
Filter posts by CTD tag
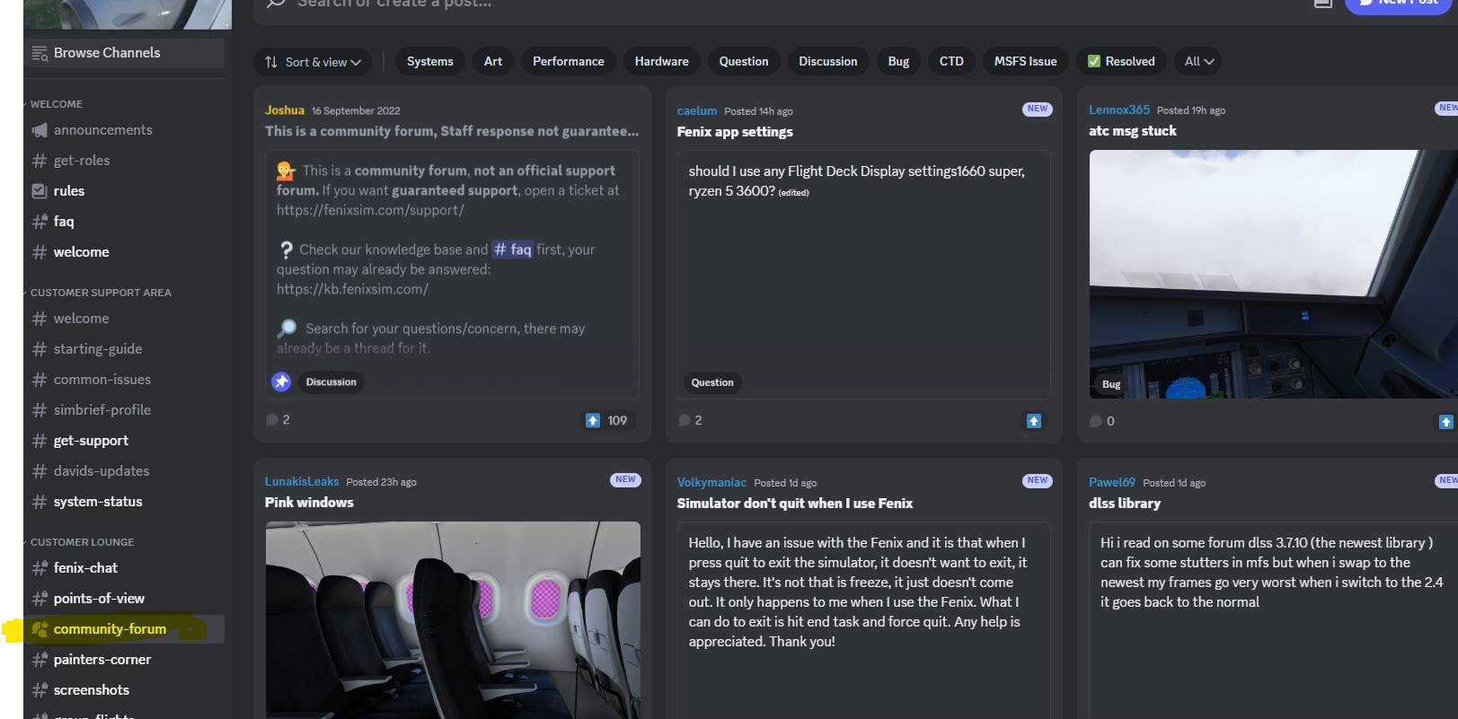[951, 61]
